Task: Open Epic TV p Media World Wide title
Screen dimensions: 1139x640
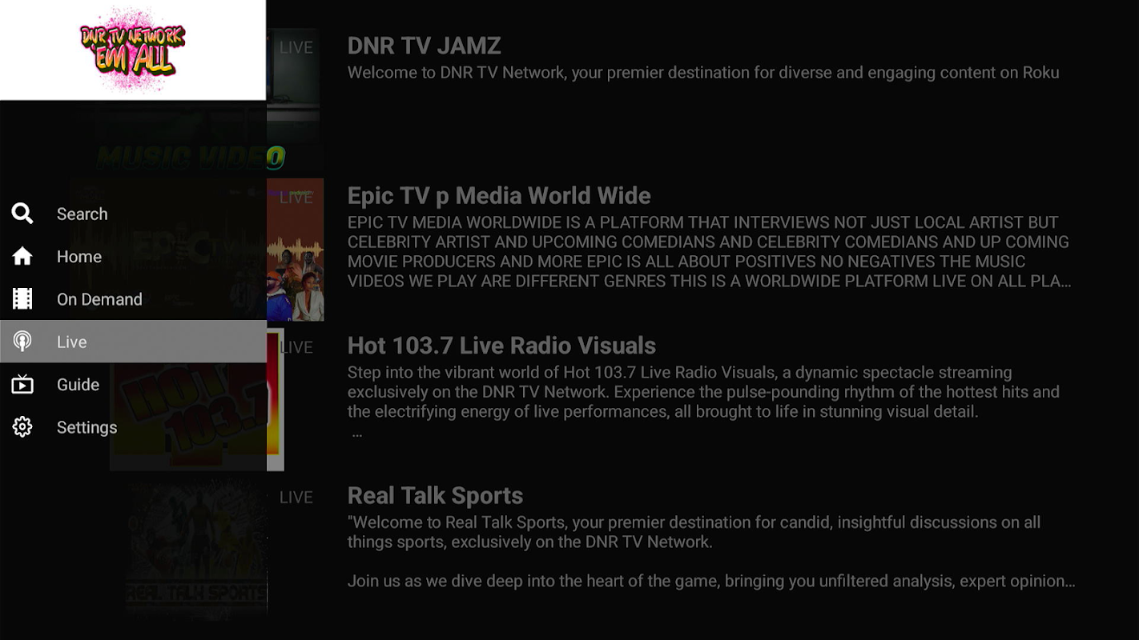Action: pyautogui.click(x=499, y=196)
